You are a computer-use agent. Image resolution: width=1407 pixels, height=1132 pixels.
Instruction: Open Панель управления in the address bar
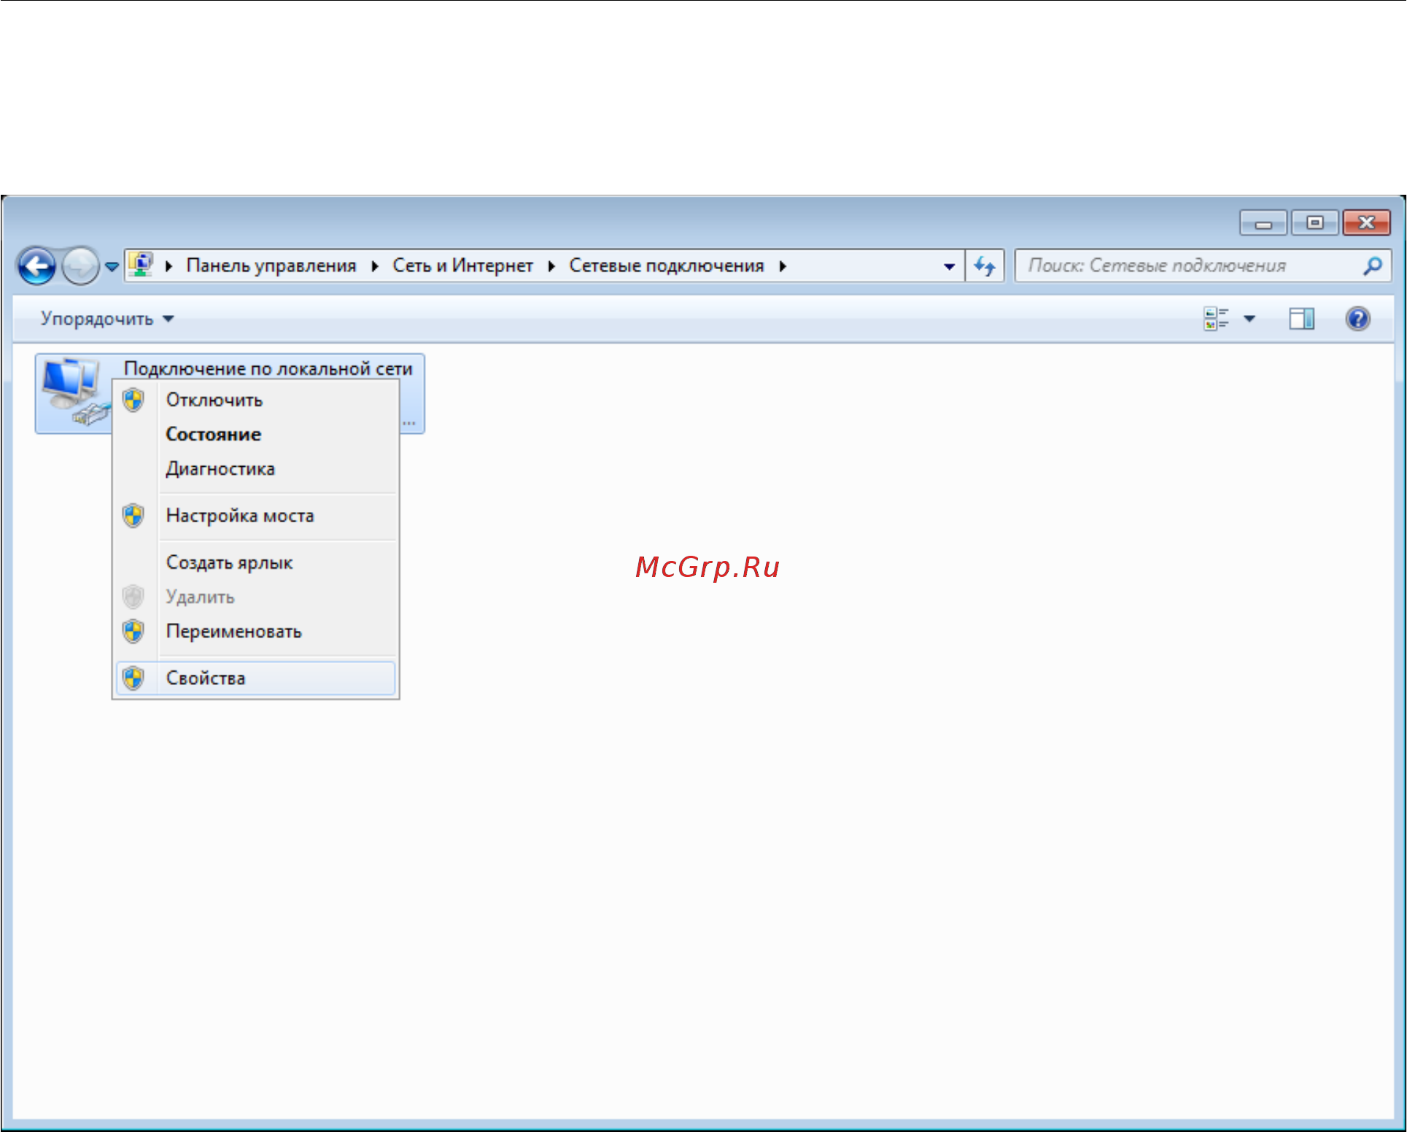[271, 266]
